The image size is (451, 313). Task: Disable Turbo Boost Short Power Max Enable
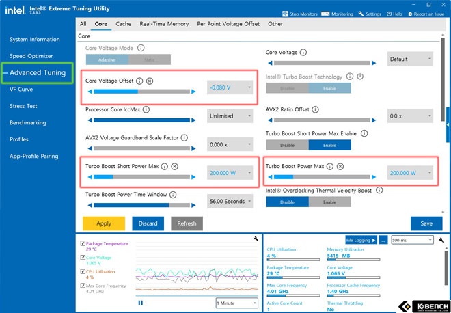[287, 145]
